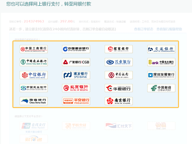Select Bank of Communications 交通银行
The image size is (192, 144).
[161, 49]
